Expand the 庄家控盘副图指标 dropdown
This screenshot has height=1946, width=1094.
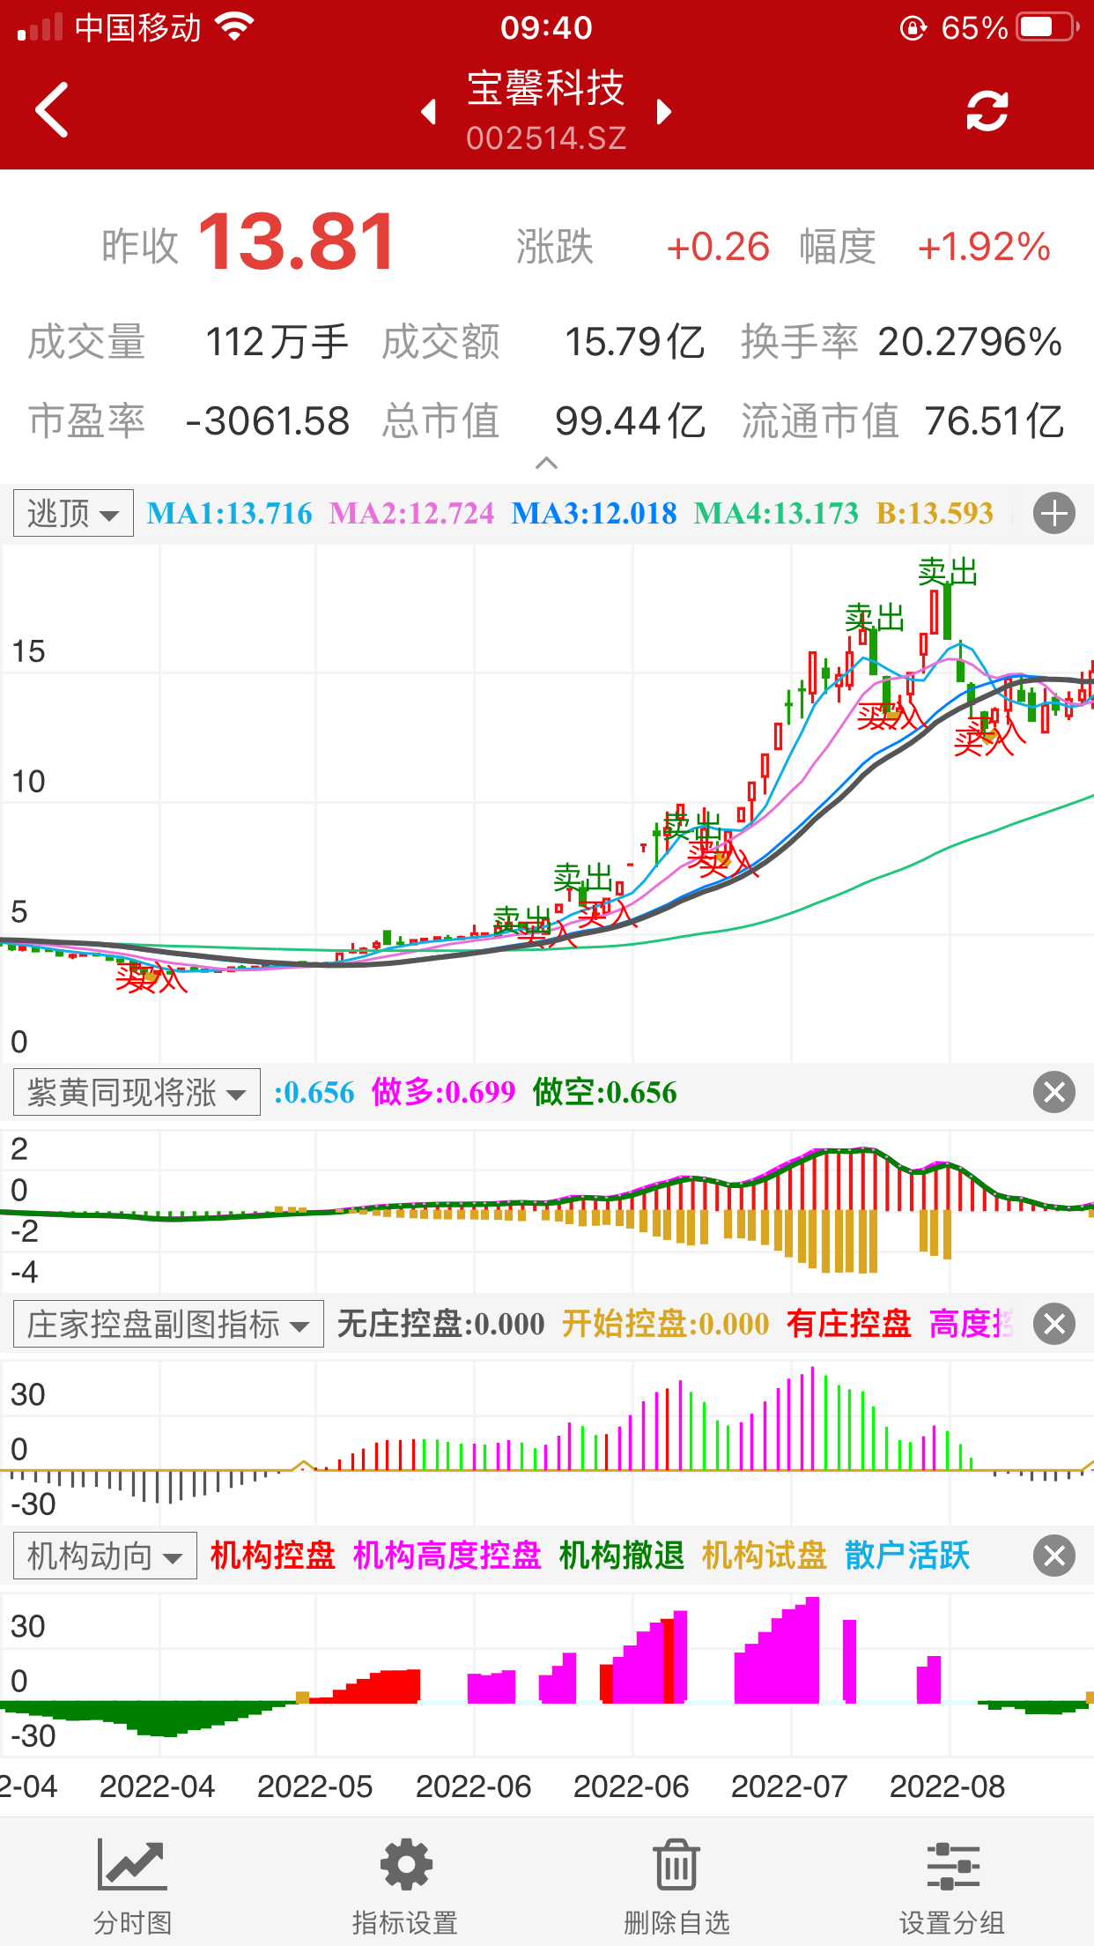coord(168,1324)
